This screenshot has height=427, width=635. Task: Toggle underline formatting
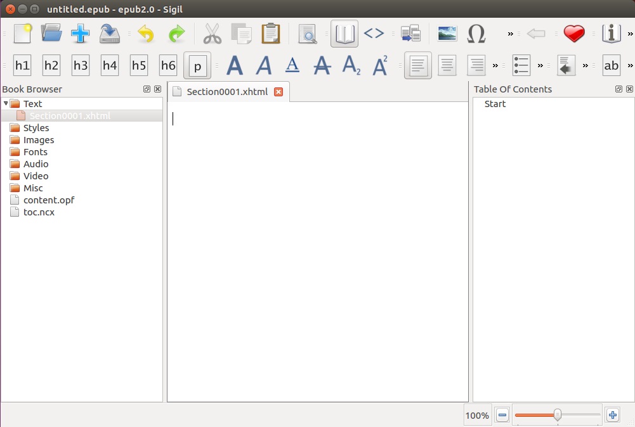[x=292, y=65]
